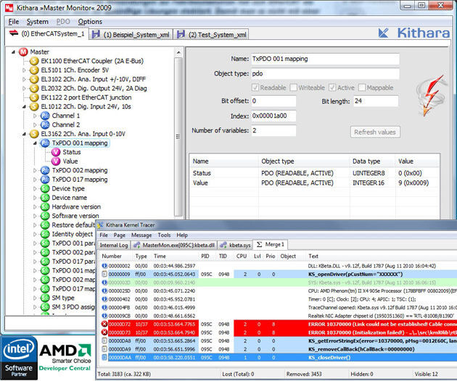Click error icon on trace row 00000D72
The height and width of the screenshot is (381, 457).
104,324
